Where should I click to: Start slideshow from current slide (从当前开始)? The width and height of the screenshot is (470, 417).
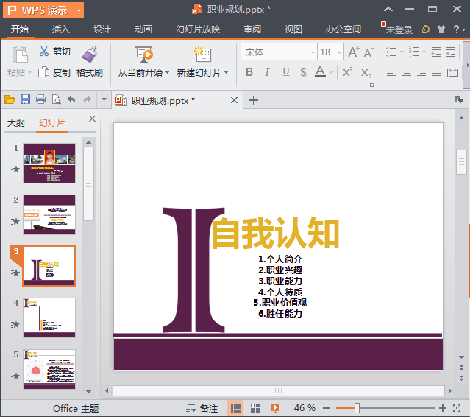(x=143, y=55)
